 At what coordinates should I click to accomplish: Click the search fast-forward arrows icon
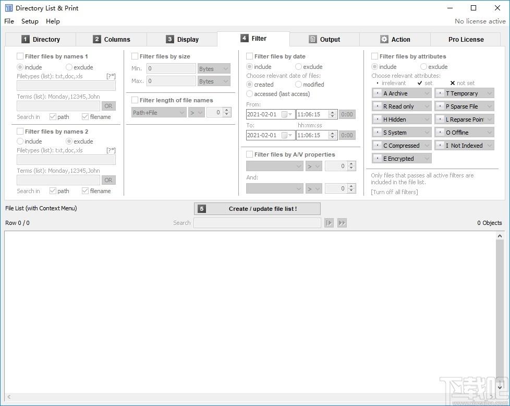(342, 223)
